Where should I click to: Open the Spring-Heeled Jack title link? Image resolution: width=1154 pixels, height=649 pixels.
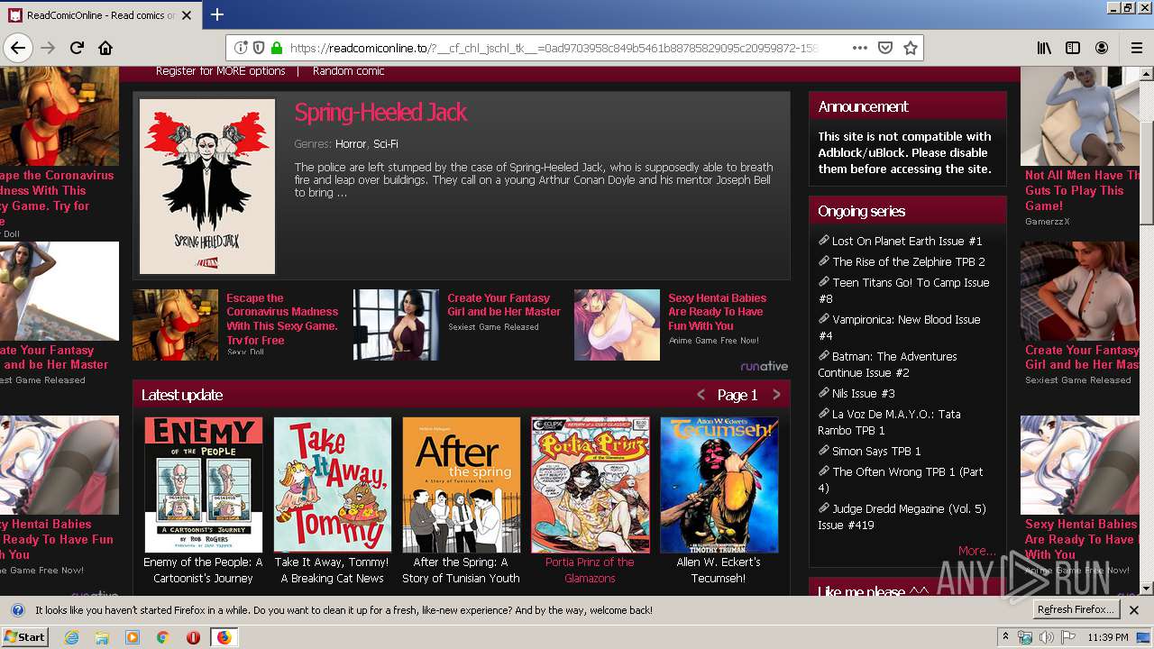click(x=380, y=113)
